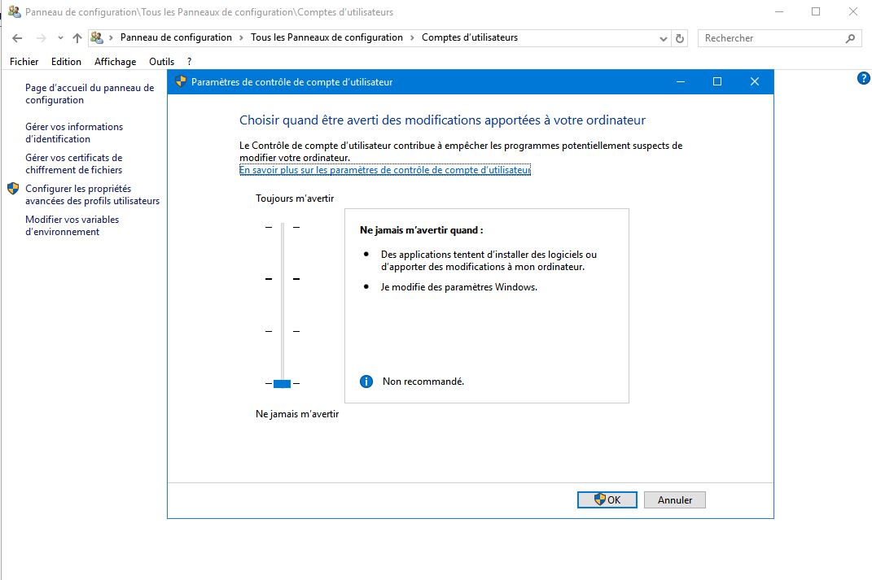The width and height of the screenshot is (872, 580).
Task: Close the Paramètres de contrôle dialog
Action: [x=755, y=81]
